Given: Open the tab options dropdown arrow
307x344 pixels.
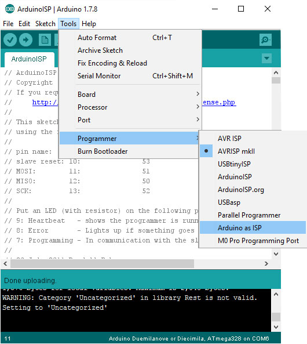Looking at the screenshot, I should (x=266, y=59).
